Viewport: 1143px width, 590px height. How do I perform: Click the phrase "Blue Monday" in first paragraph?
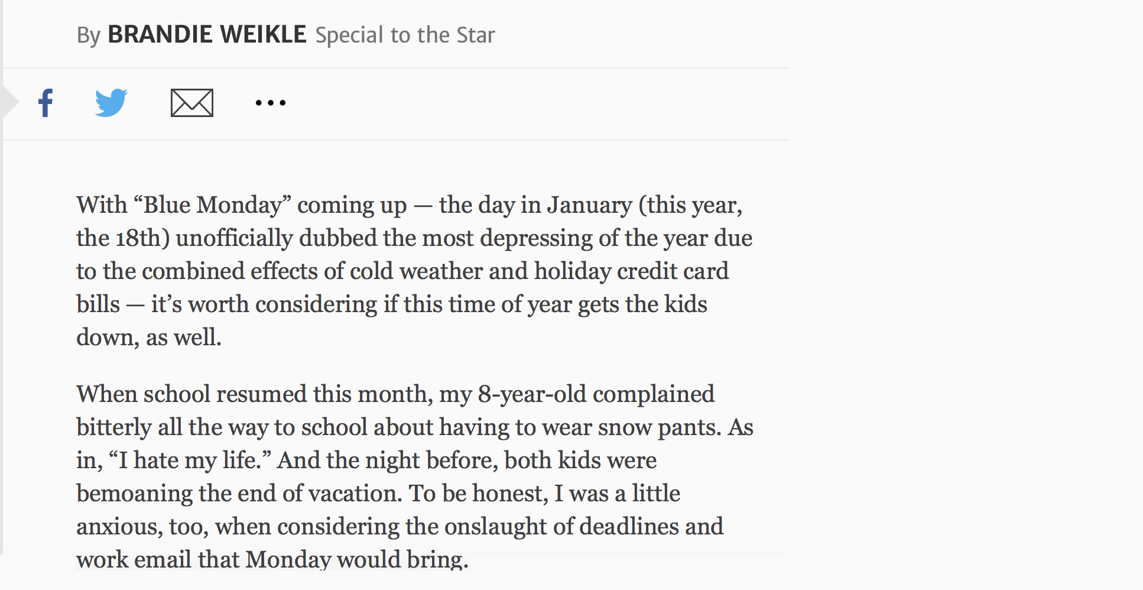[x=213, y=205]
